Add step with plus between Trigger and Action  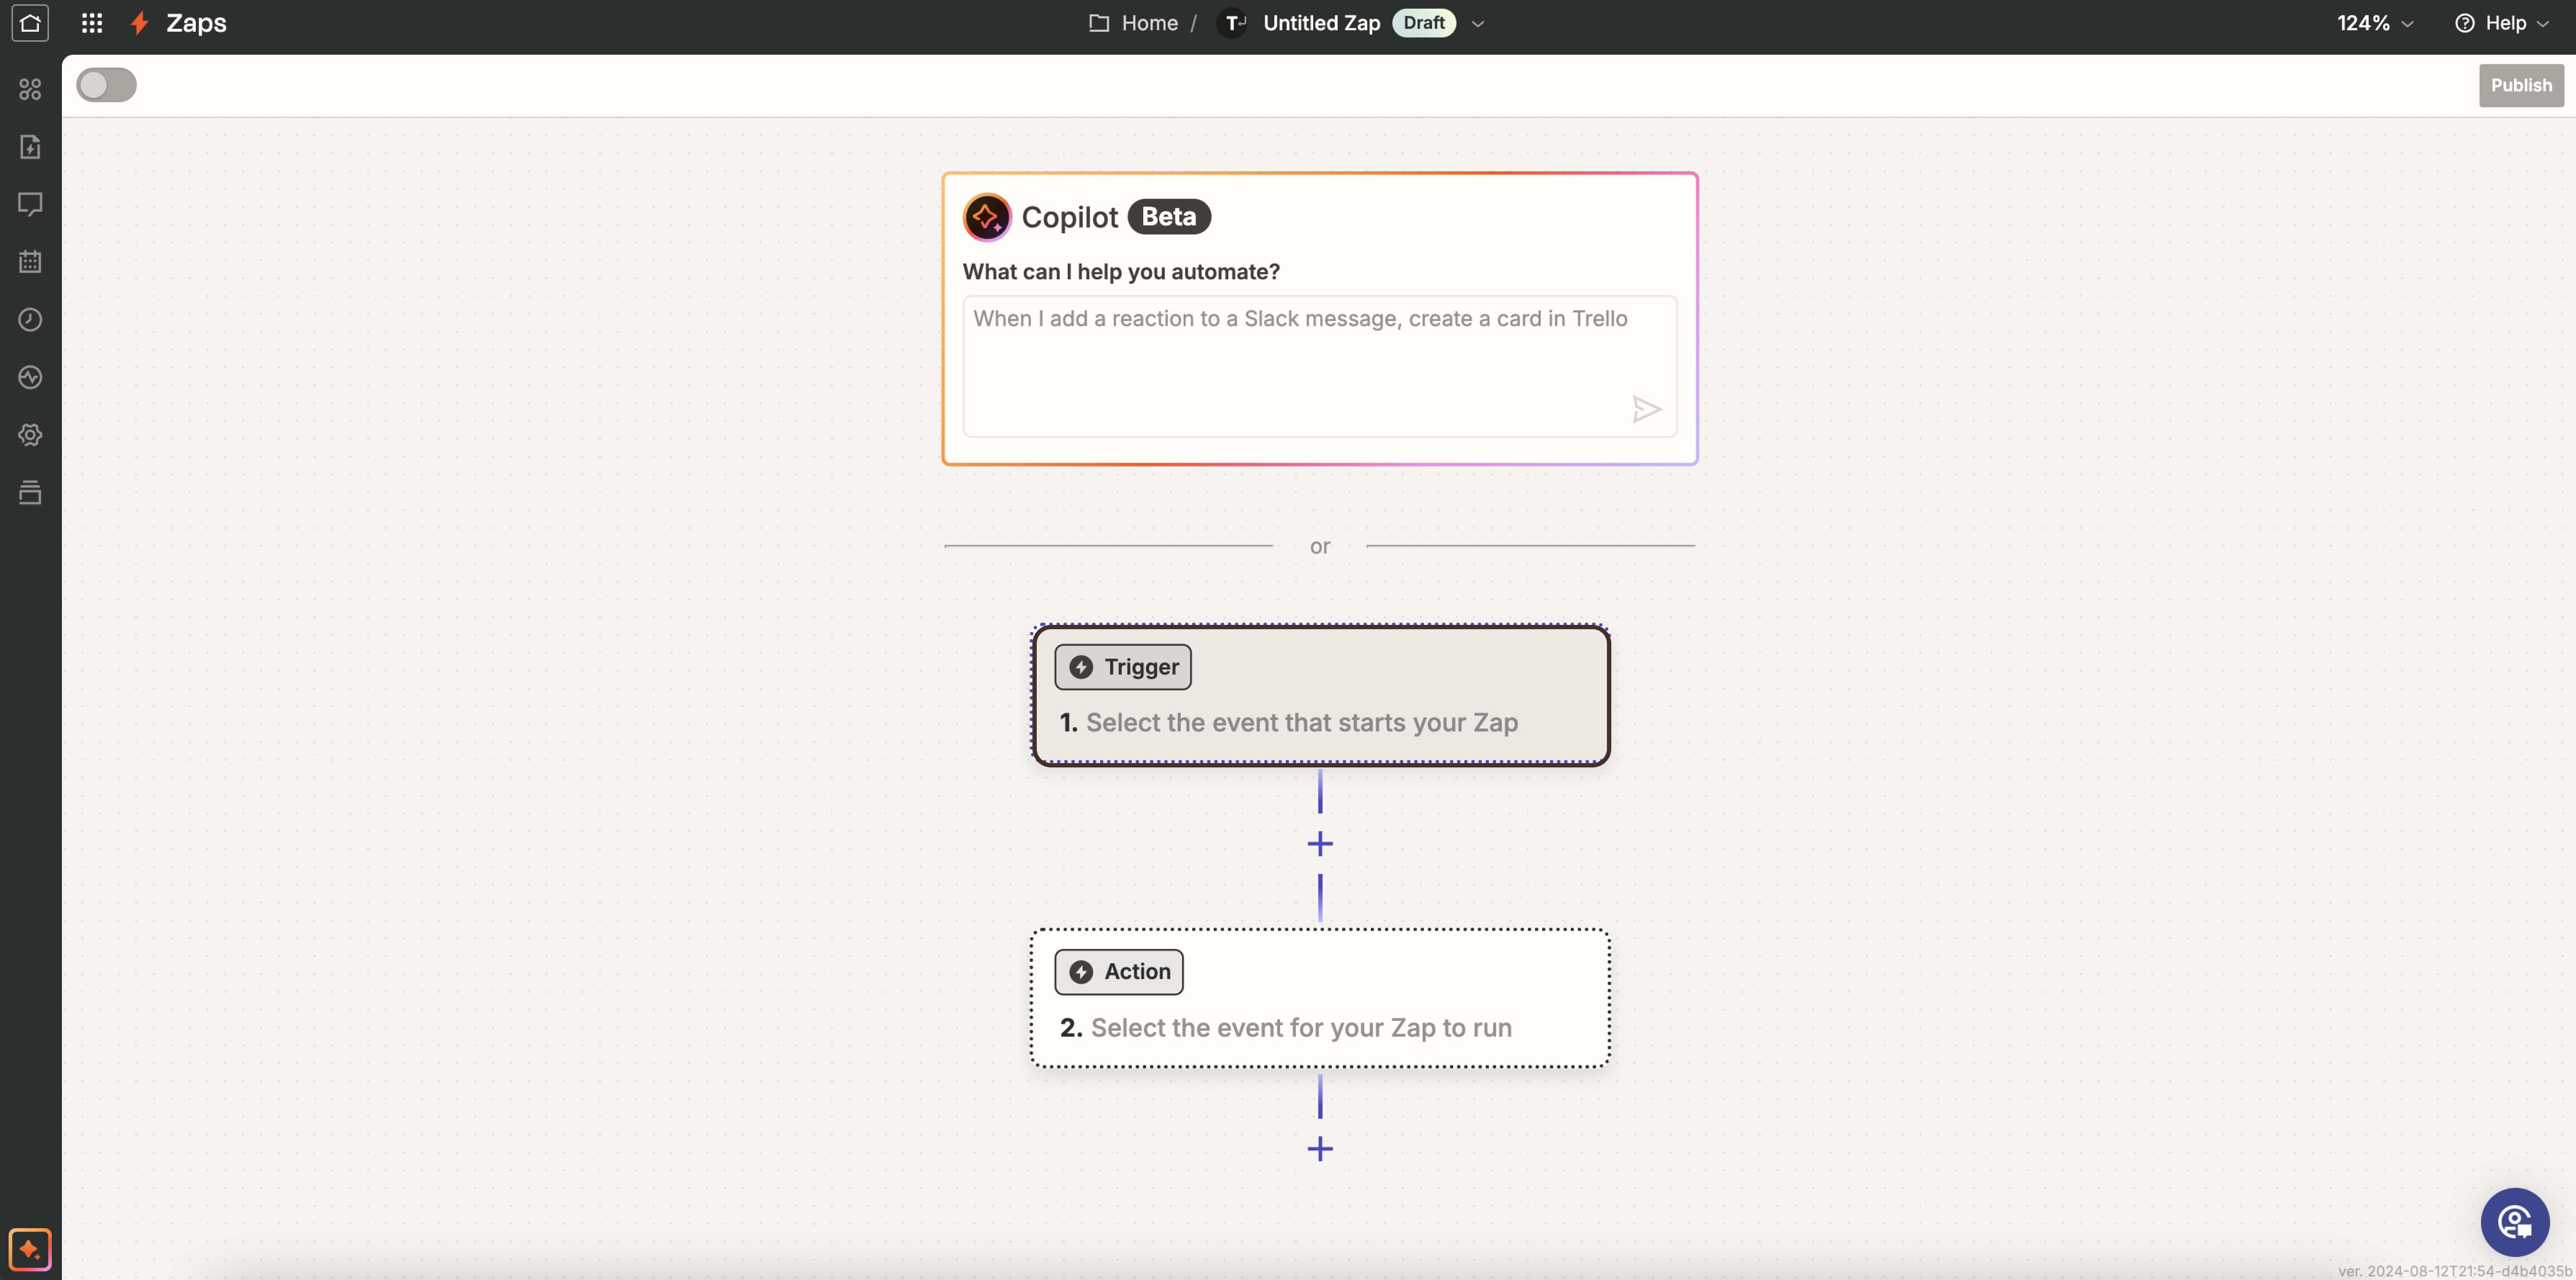(x=1320, y=844)
